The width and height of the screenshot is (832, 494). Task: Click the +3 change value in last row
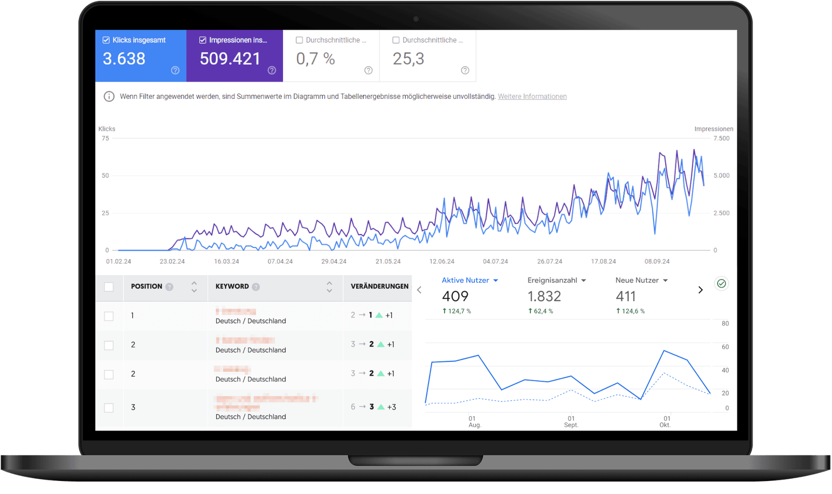tap(392, 407)
